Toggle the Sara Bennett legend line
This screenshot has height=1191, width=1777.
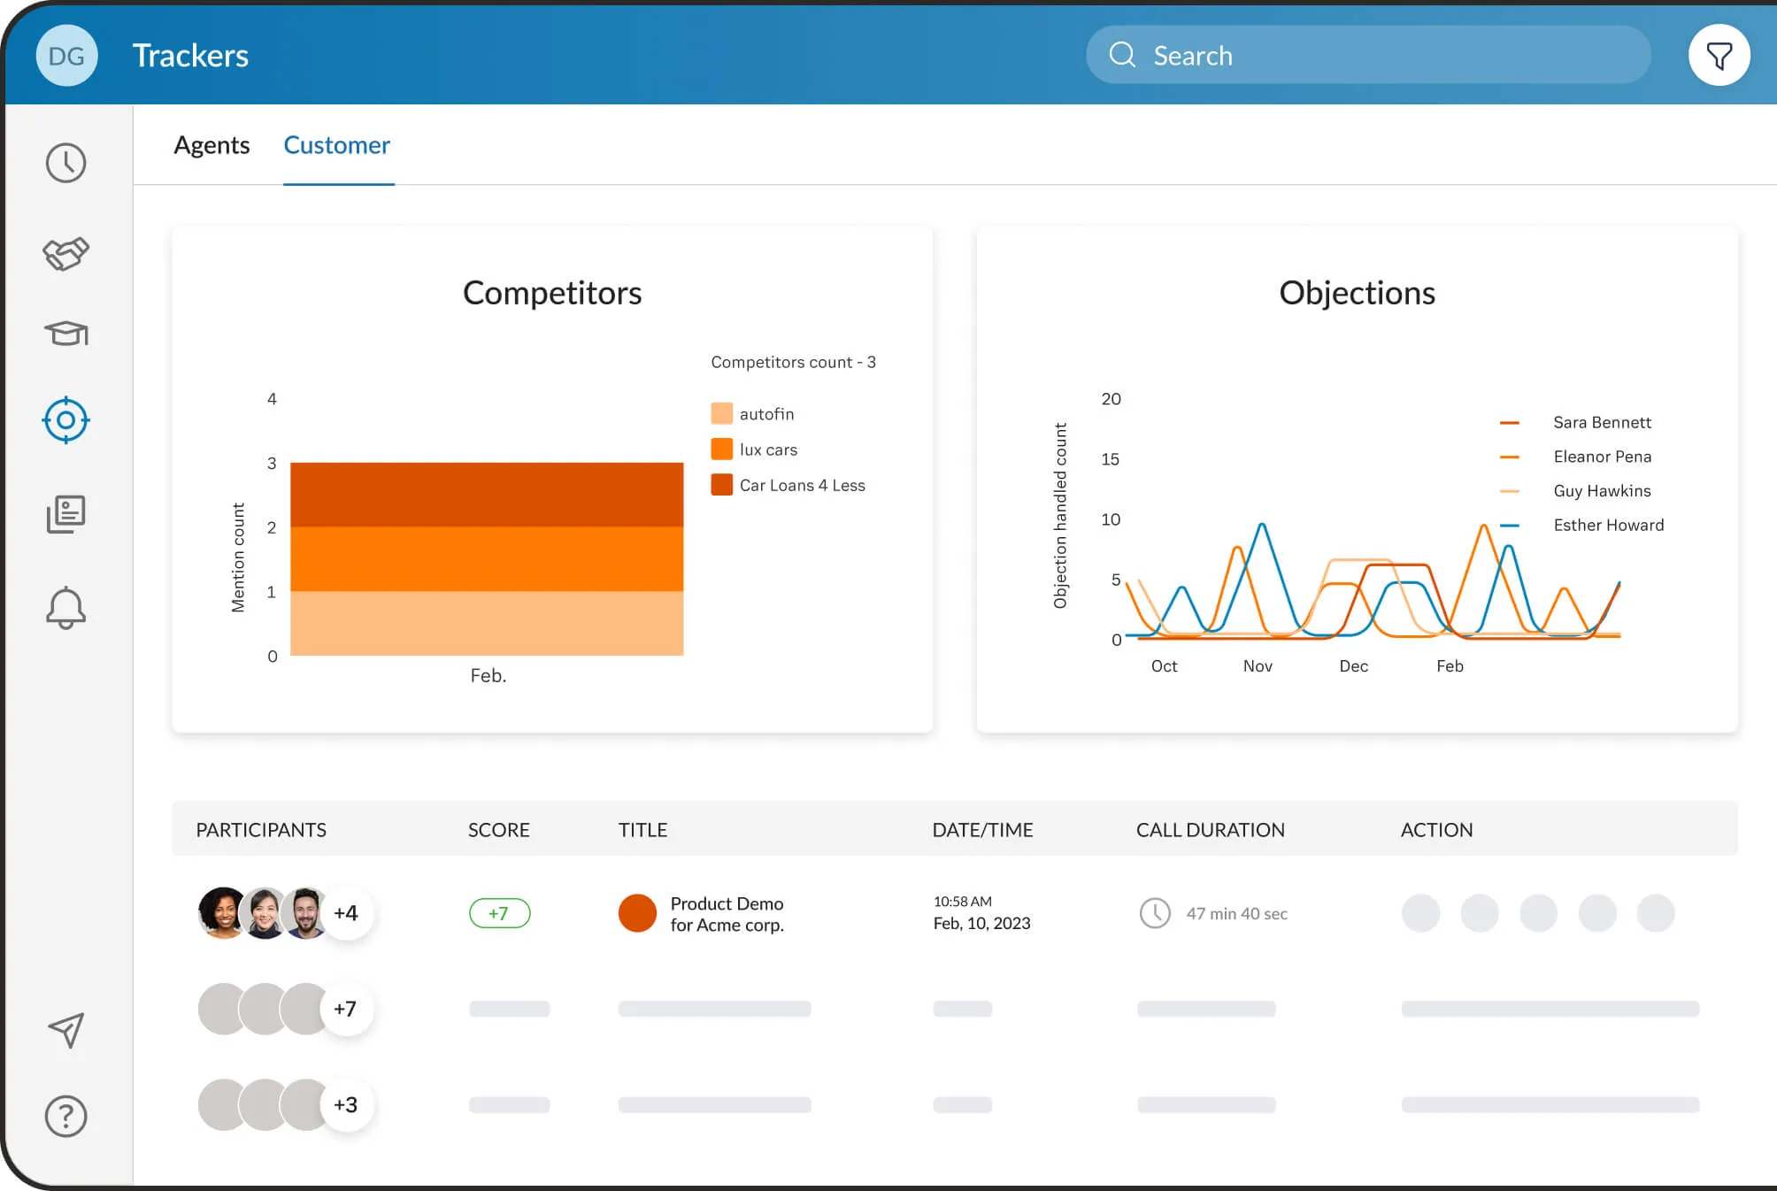(x=1510, y=423)
